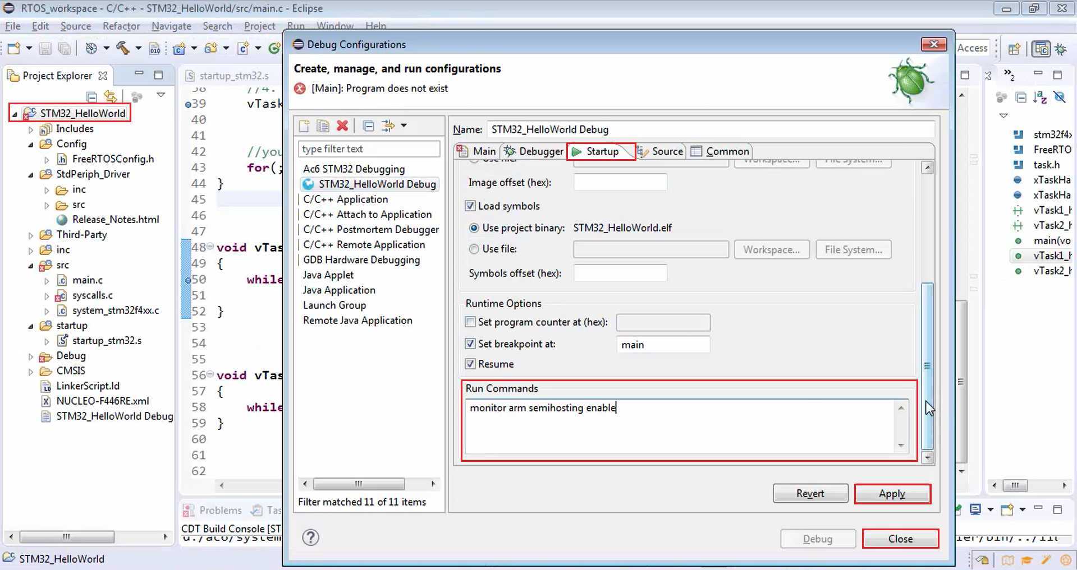Switch to Debug perspective bug icon

pos(1061,49)
